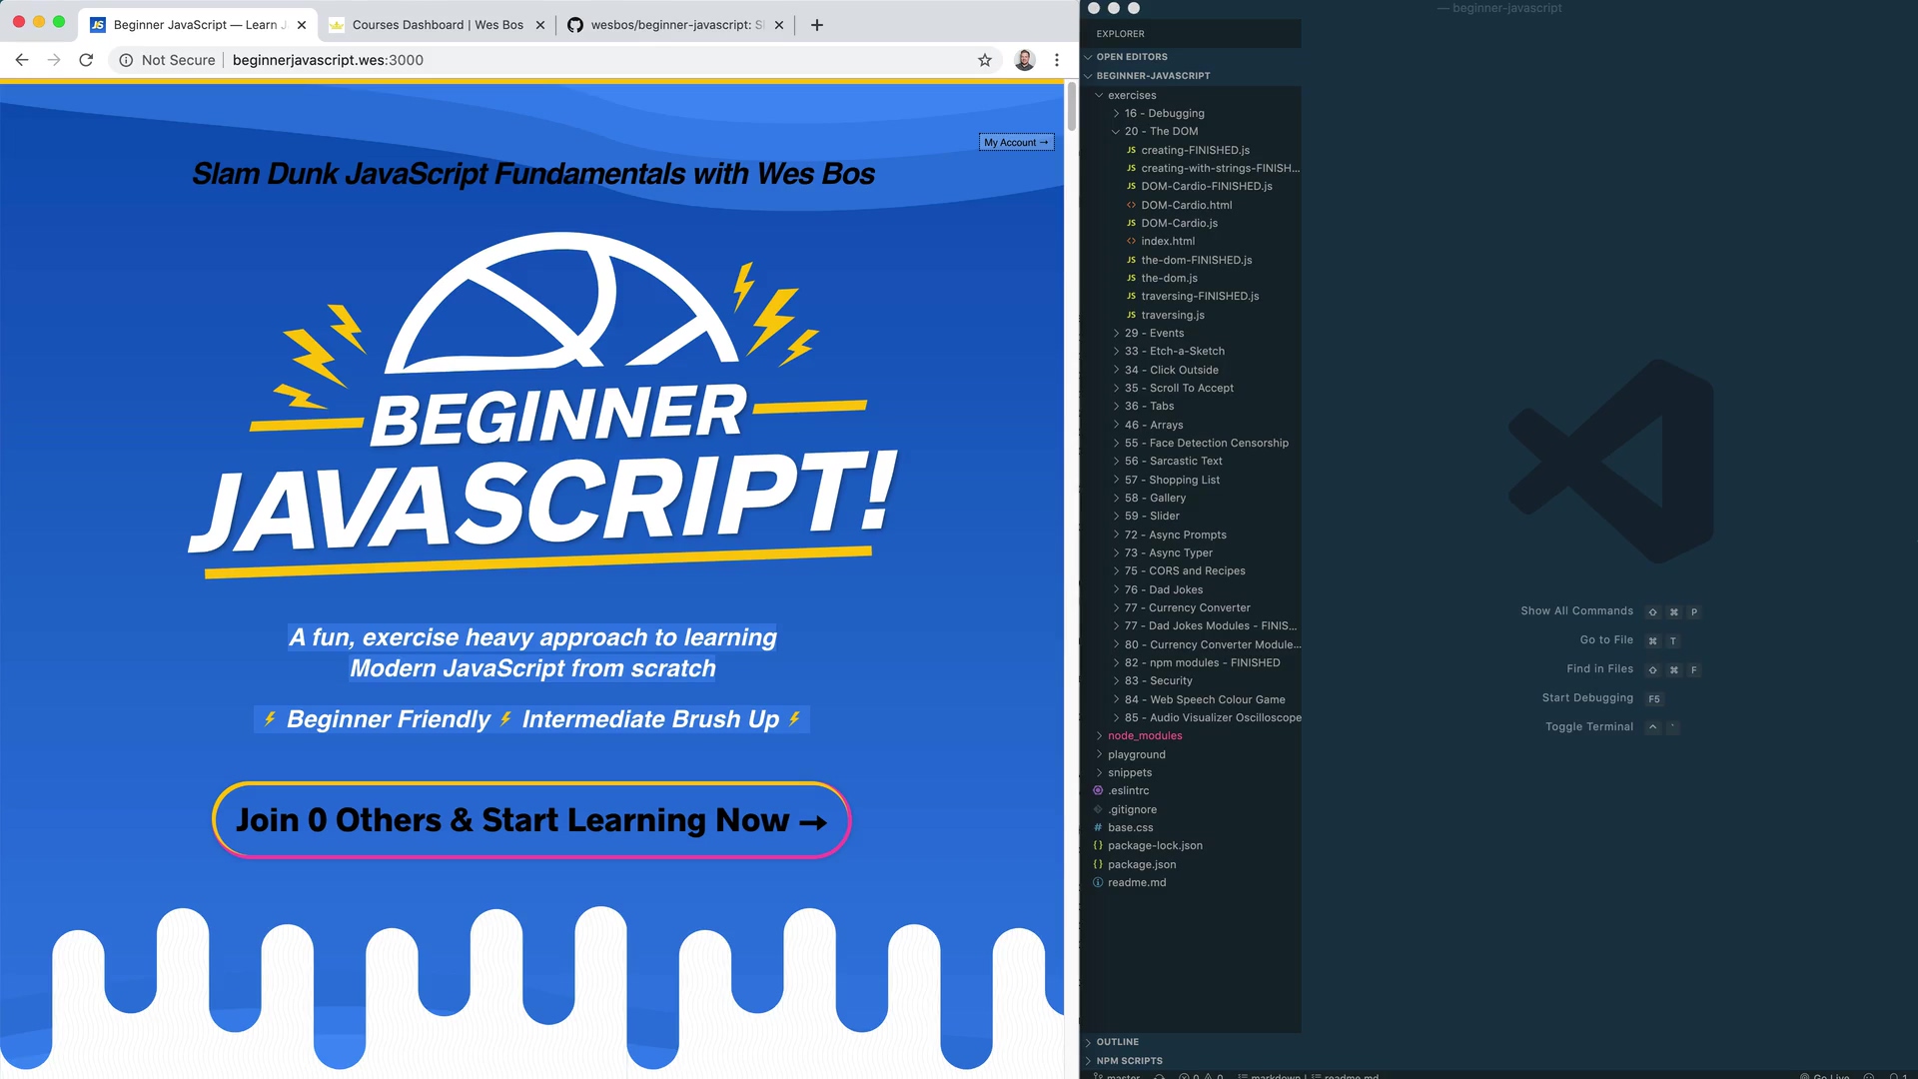Viewport: 1918px width, 1079px height.
Task: Click the Beginner JavaScript logo graphic
Action: click(544, 405)
